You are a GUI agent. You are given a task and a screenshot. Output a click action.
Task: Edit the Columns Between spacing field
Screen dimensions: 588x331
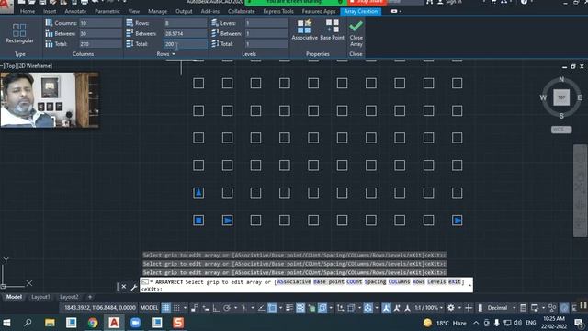click(100, 33)
